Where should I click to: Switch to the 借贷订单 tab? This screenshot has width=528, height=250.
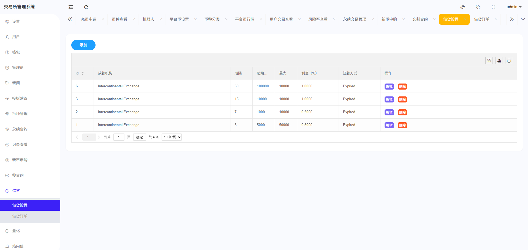pyautogui.click(x=481, y=19)
